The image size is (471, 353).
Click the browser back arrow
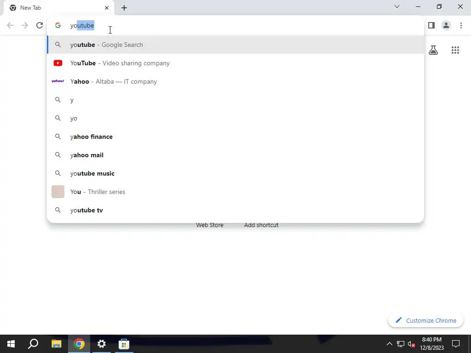click(x=10, y=25)
